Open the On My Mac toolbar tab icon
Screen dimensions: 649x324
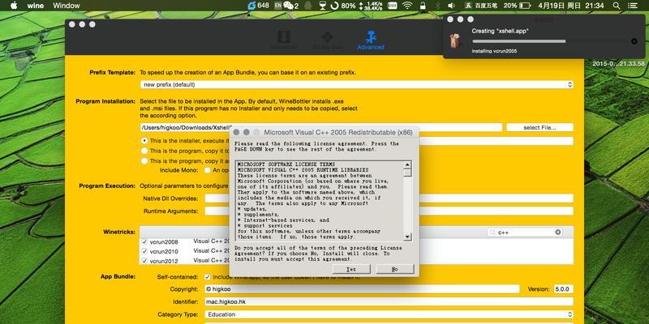pyautogui.click(x=327, y=37)
